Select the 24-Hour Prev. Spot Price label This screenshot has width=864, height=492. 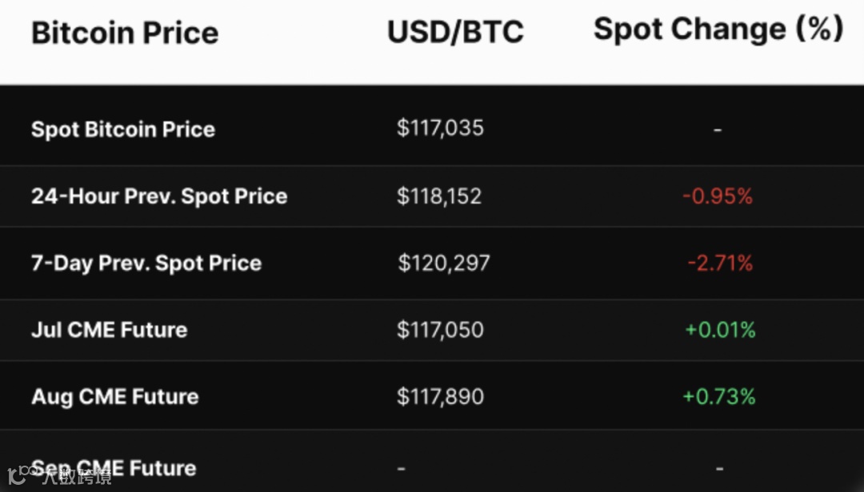tap(158, 196)
